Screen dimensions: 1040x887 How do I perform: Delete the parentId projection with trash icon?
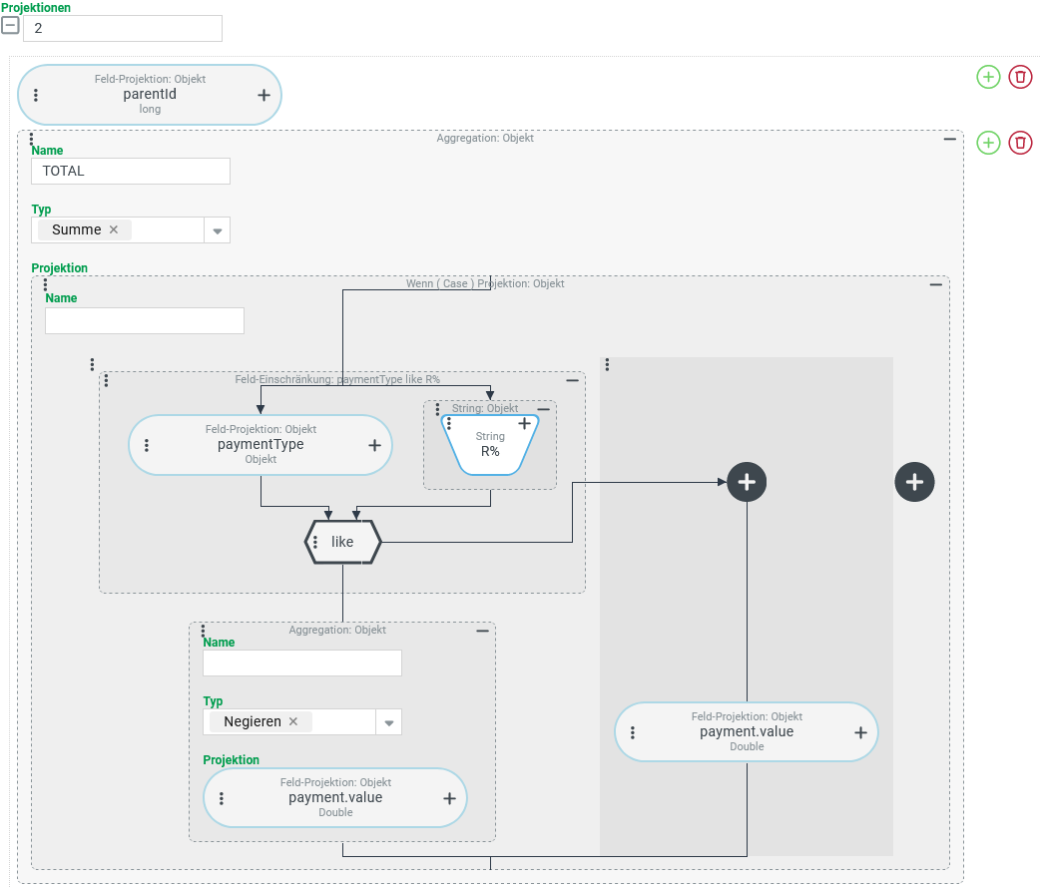point(1020,77)
